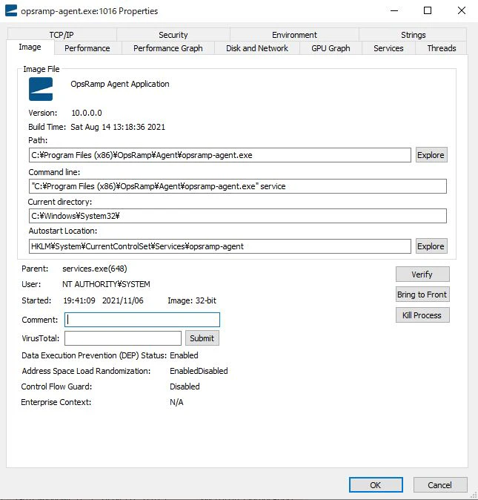Click the Cancel button
478x500 pixels.
point(440,485)
